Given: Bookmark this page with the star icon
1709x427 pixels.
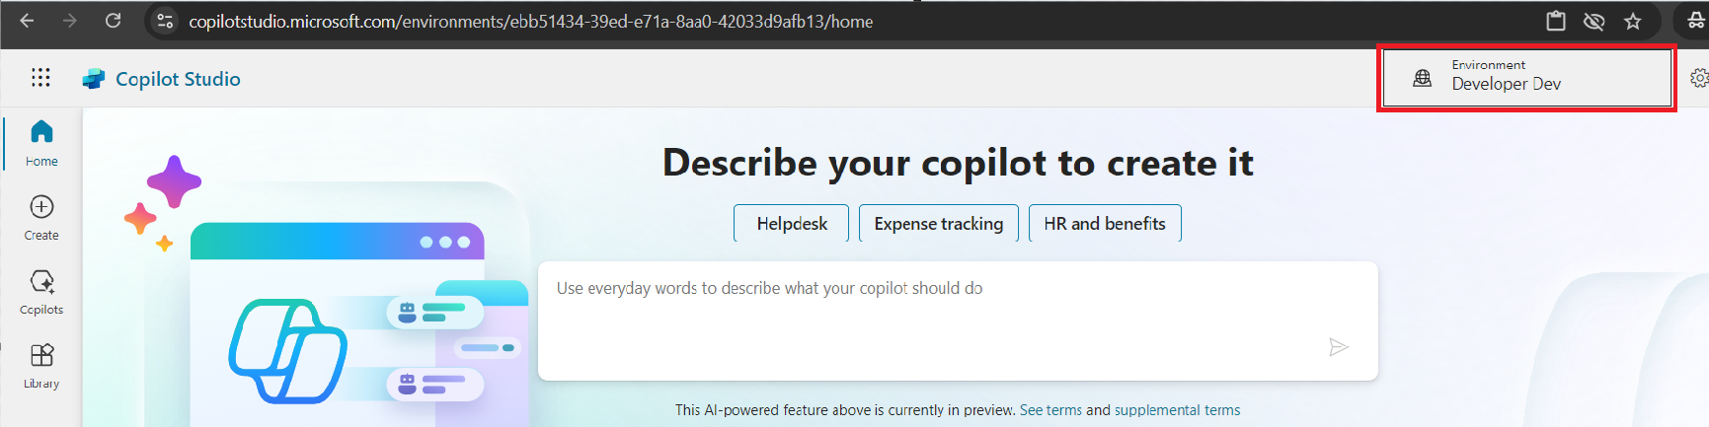Looking at the screenshot, I should point(1633,22).
